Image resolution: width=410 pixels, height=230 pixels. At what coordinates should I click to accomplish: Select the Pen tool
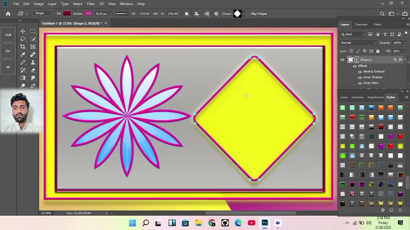point(32,86)
